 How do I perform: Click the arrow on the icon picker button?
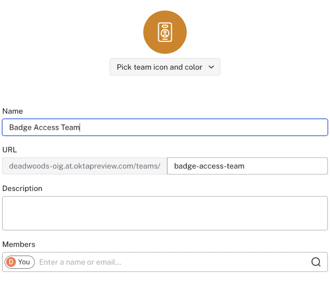pos(211,67)
